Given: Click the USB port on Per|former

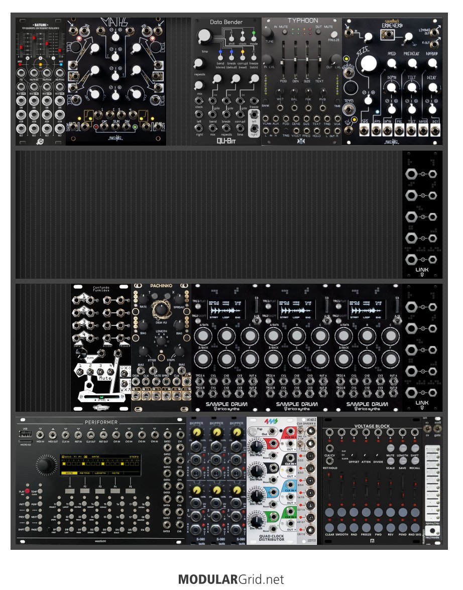Looking at the screenshot, I should point(25,434).
